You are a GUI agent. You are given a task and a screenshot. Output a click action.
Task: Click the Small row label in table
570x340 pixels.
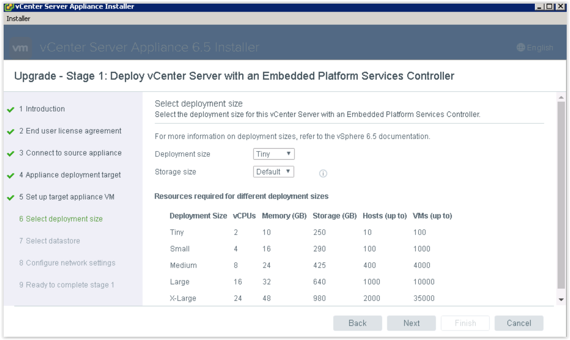pyautogui.click(x=180, y=249)
